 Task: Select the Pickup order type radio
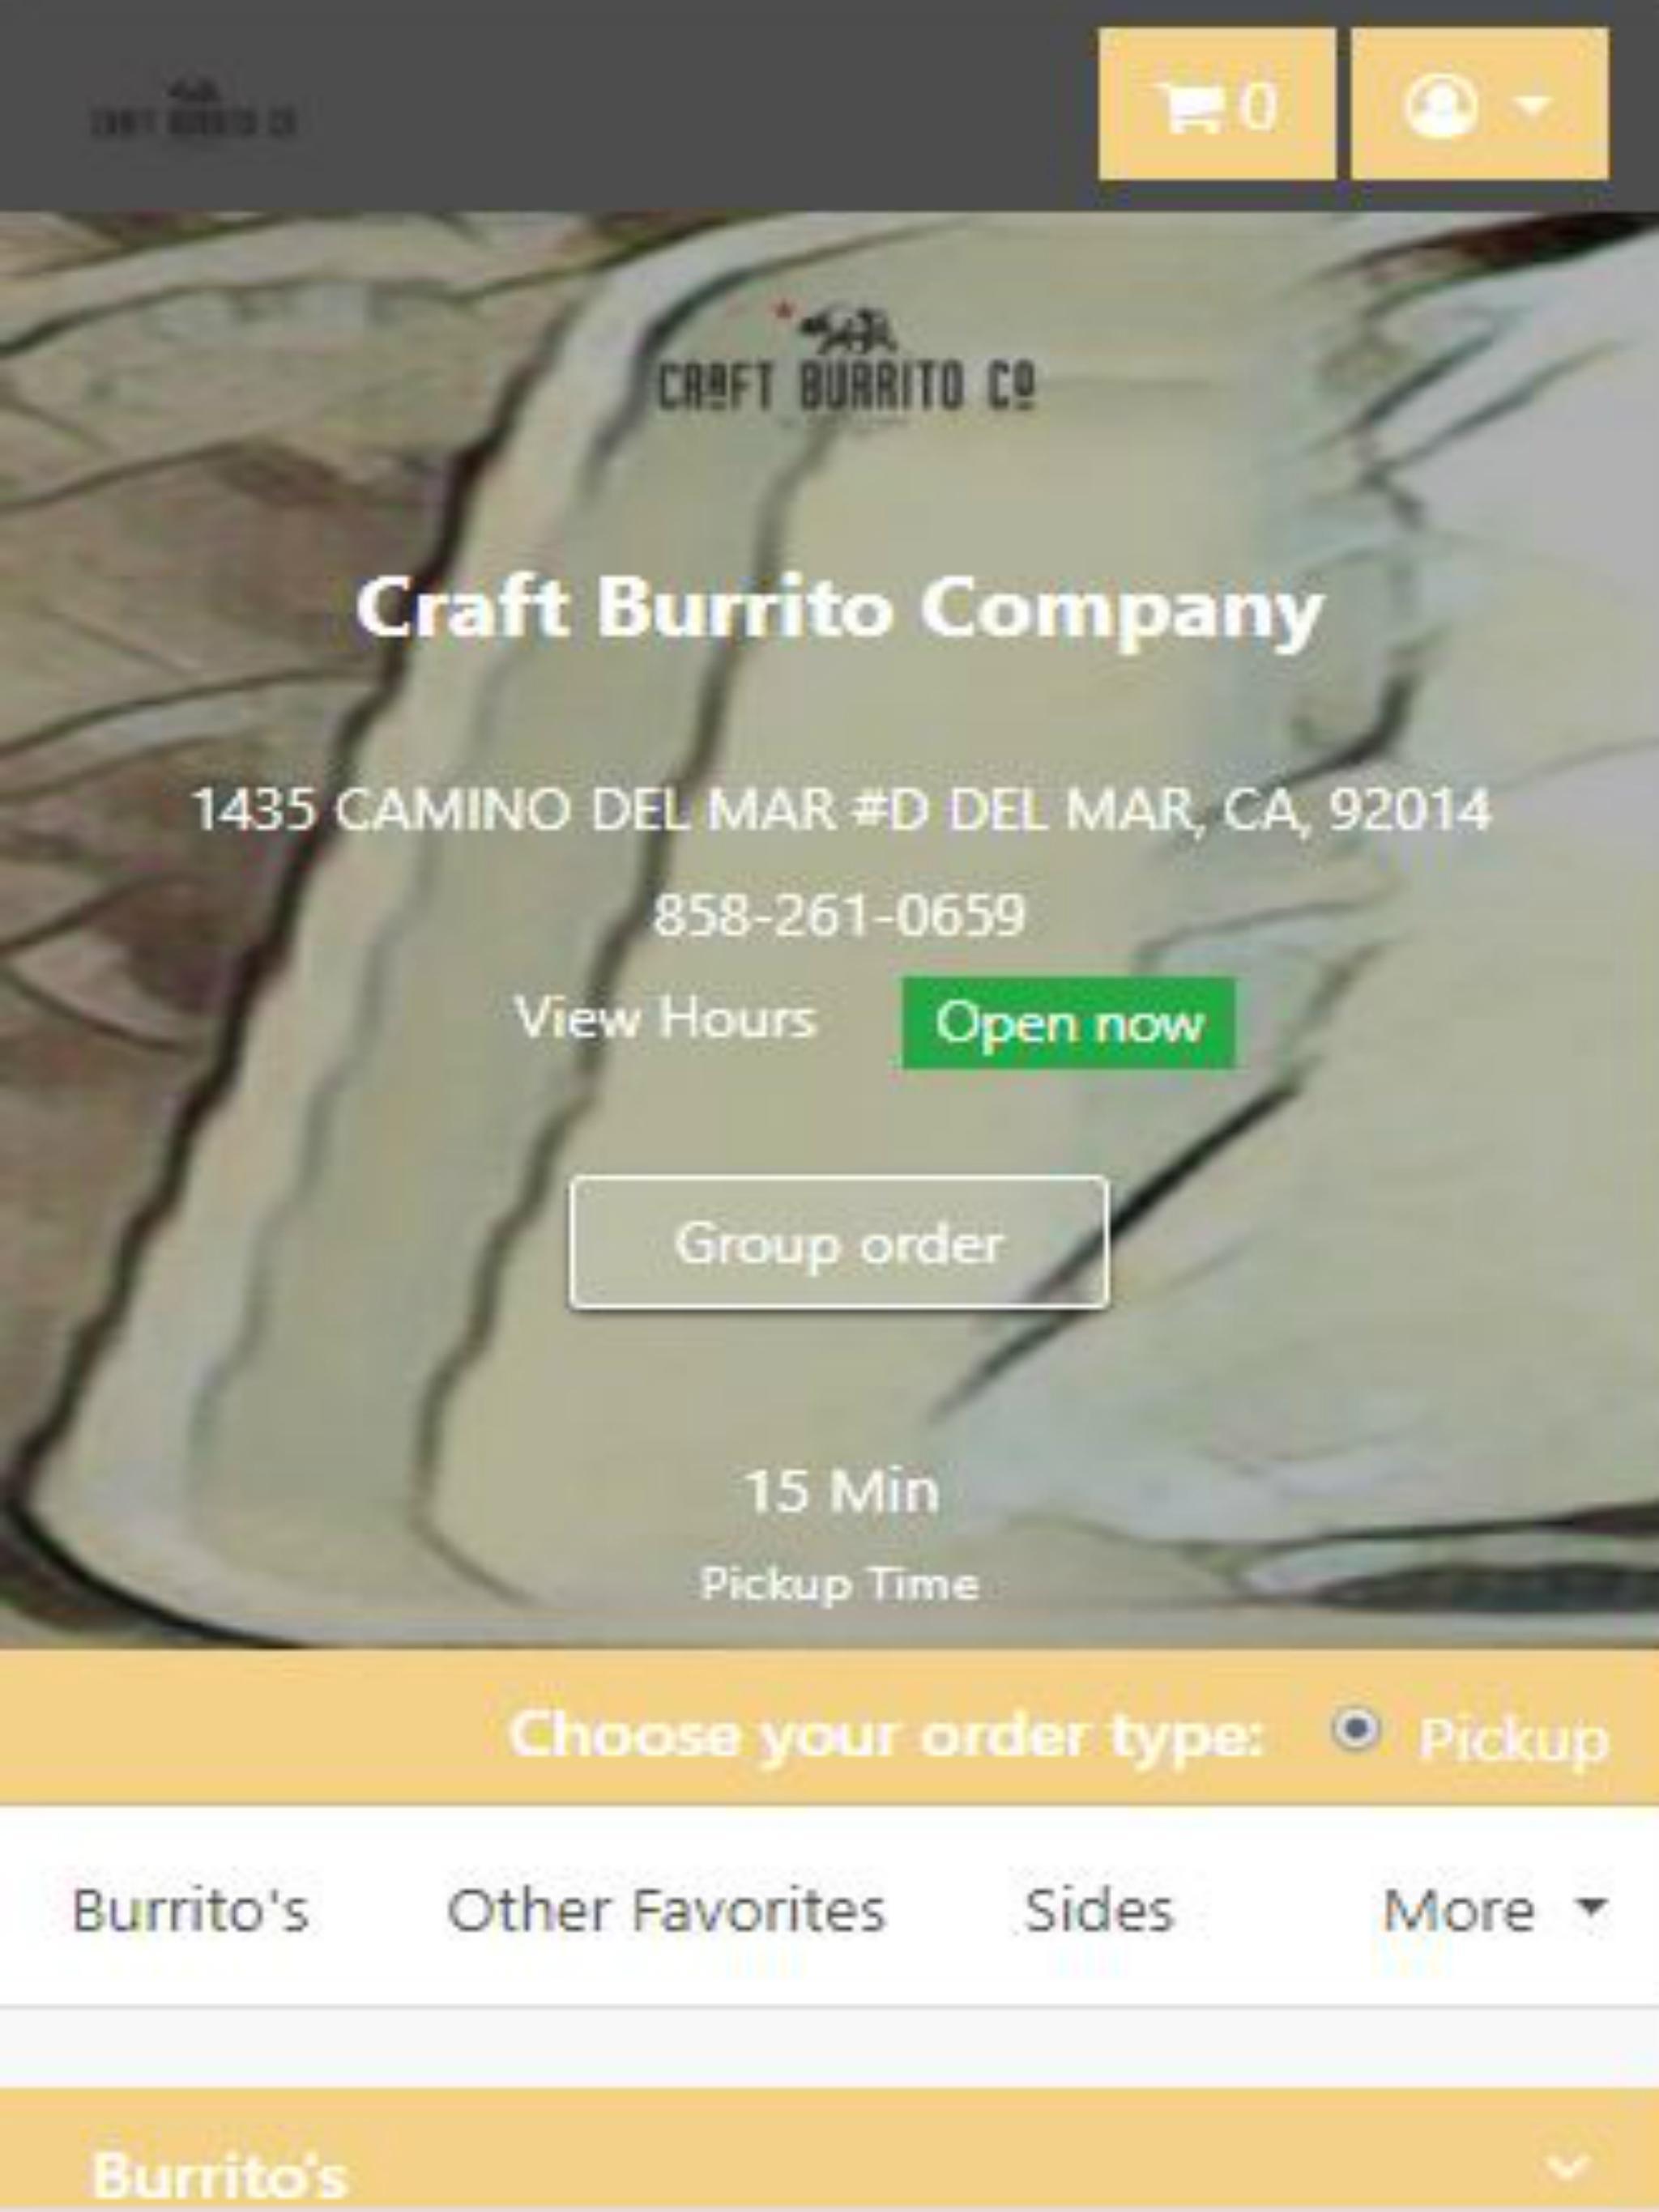pyautogui.click(x=1356, y=1730)
